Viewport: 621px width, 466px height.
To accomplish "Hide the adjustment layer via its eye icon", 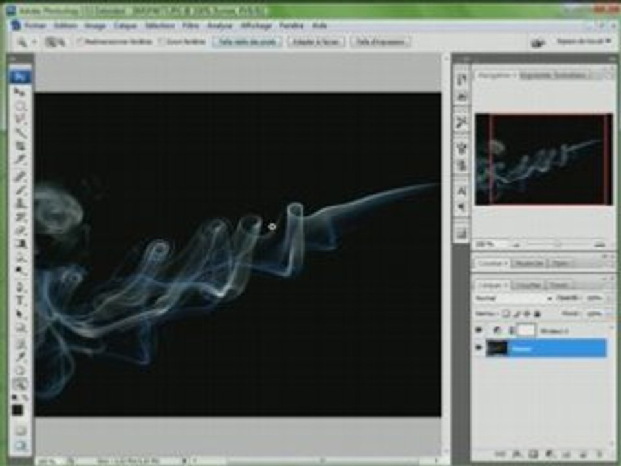I will coord(479,329).
